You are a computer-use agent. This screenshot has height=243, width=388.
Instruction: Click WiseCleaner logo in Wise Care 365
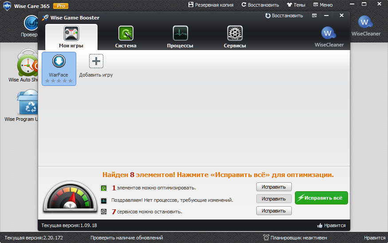tap(366, 26)
